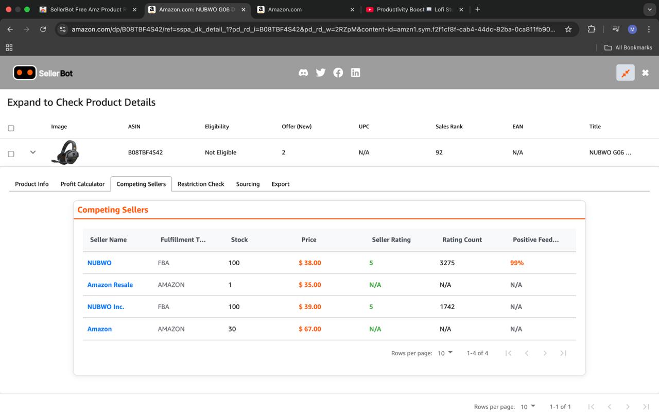Check the B08TBF4S42 product row checkbox
The image size is (659, 412).
pyautogui.click(x=11, y=153)
